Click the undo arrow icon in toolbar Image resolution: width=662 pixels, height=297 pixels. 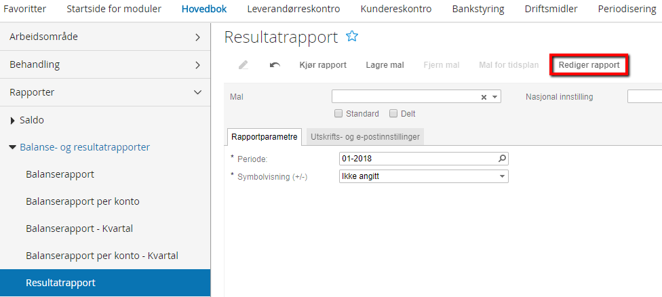pyautogui.click(x=275, y=65)
